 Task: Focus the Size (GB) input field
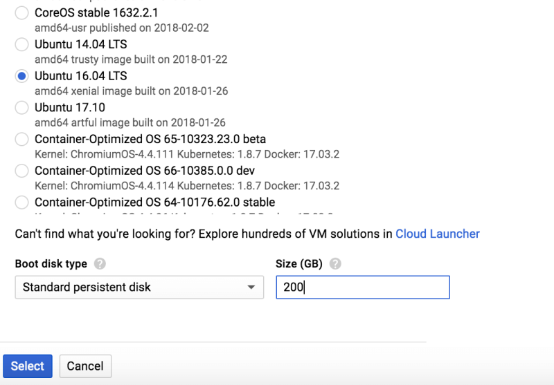(363, 288)
